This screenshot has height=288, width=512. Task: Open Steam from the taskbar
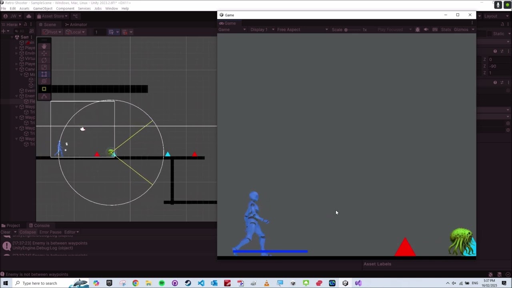coord(188,283)
